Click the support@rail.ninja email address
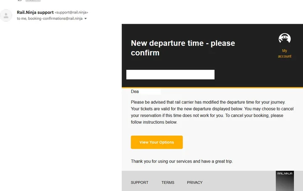 click(x=72, y=13)
